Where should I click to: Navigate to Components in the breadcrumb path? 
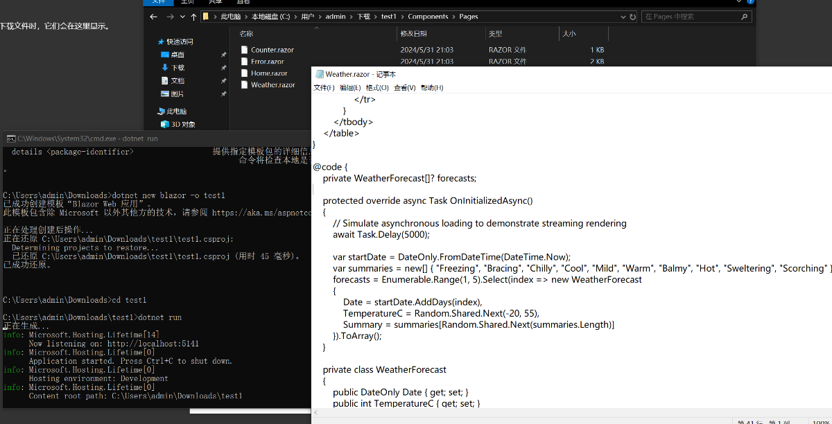click(x=427, y=17)
